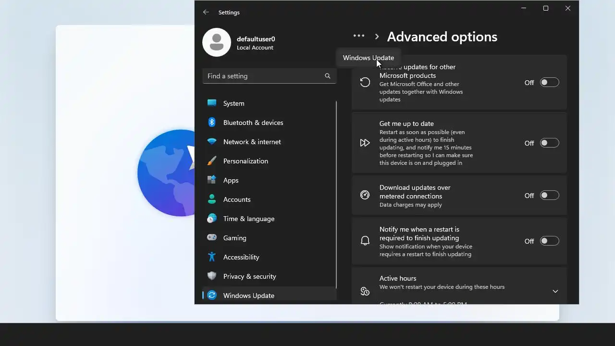Click the Windows Update breadcrumb tooltip
Image resolution: width=615 pixels, height=346 pixels.
[x=369, y=58]
